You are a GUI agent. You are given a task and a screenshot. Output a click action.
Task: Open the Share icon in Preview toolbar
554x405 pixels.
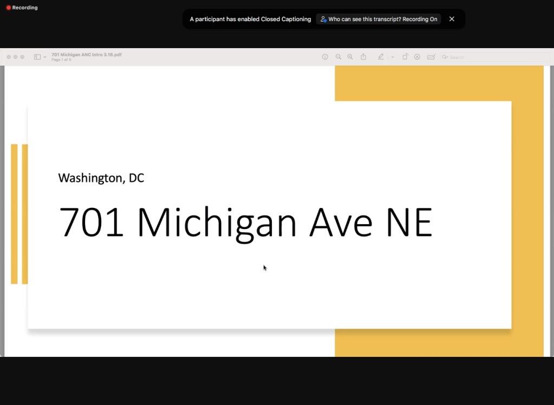pos(363,57)
